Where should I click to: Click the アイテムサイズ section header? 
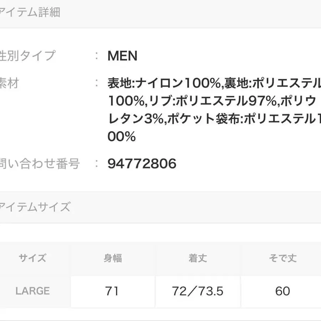point(35,207)
